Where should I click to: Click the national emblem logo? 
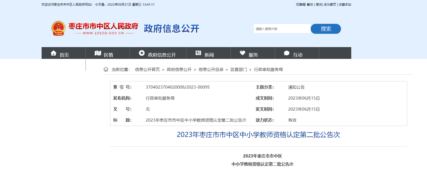58,28
